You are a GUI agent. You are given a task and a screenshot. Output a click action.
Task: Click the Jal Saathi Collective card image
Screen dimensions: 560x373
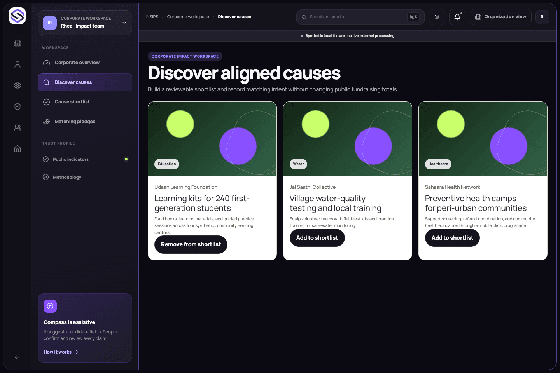(x=348, y=139)
